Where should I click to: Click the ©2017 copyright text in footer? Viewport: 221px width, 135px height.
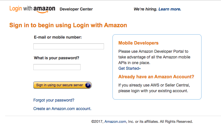97,121
